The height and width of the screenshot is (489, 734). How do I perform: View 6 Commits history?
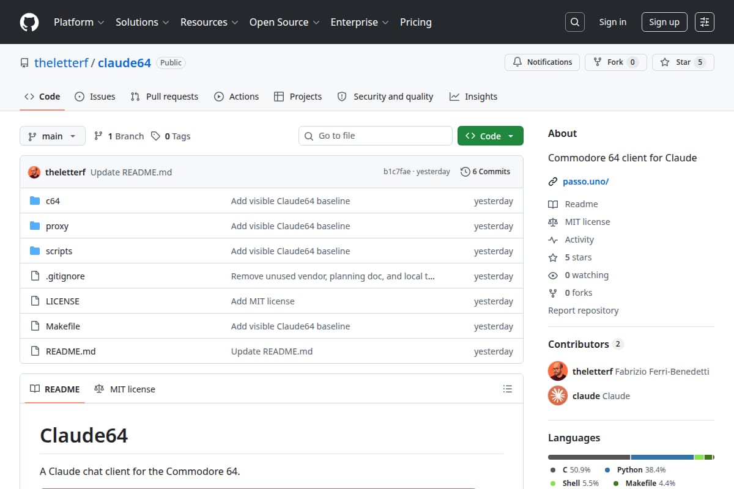[486, 172]
